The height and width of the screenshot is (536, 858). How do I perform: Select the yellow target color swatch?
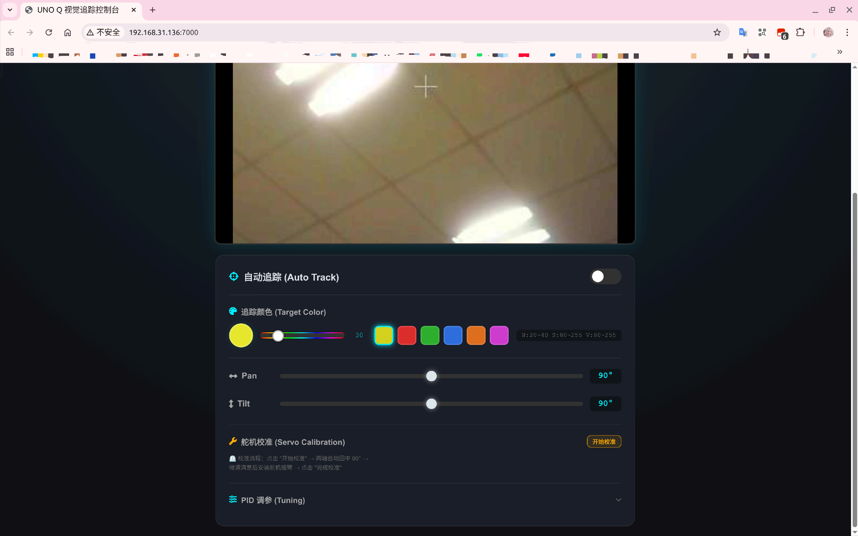click(384, 335)
